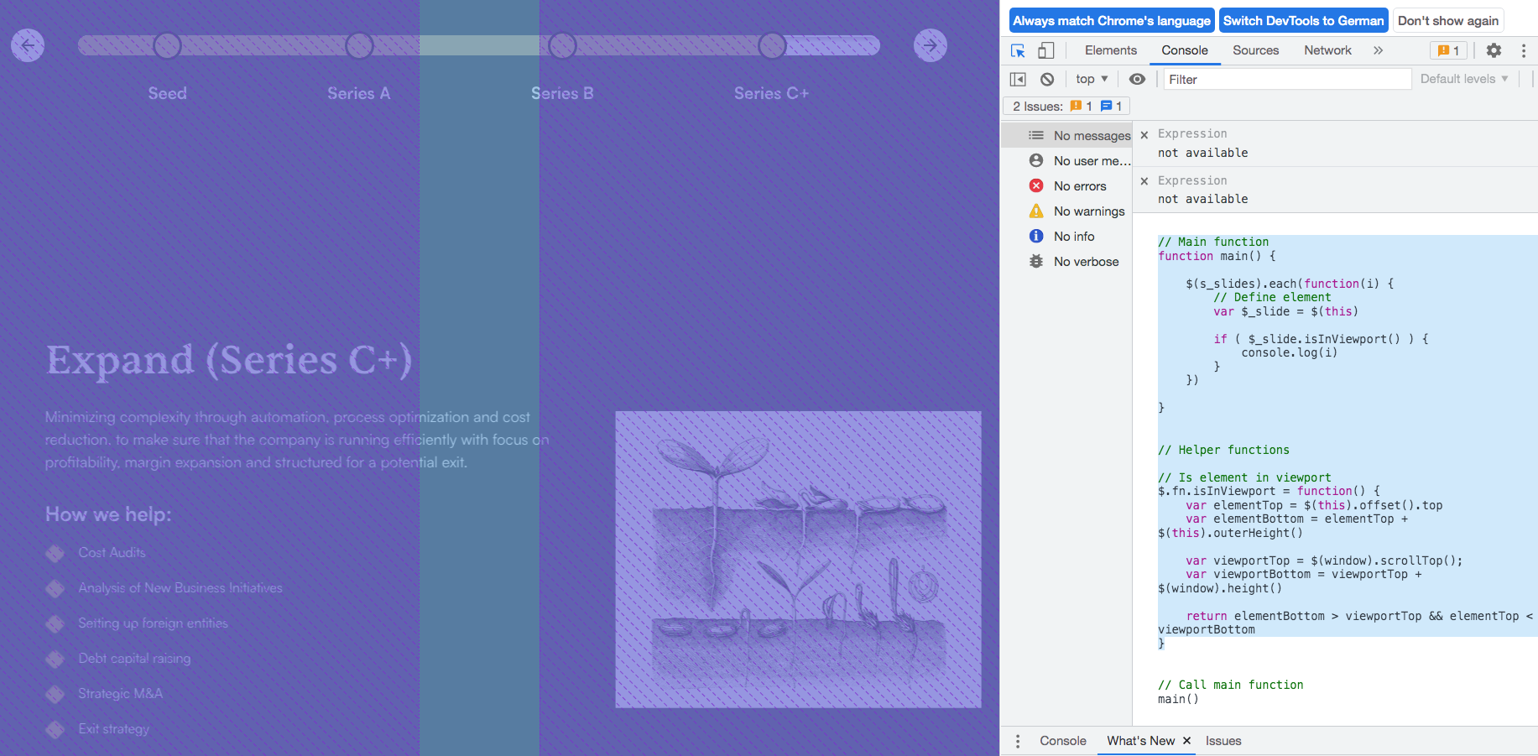Screen dimensions: 1538x756
Task: Click Switch DevTools to German button
Action: [1303, 20]
